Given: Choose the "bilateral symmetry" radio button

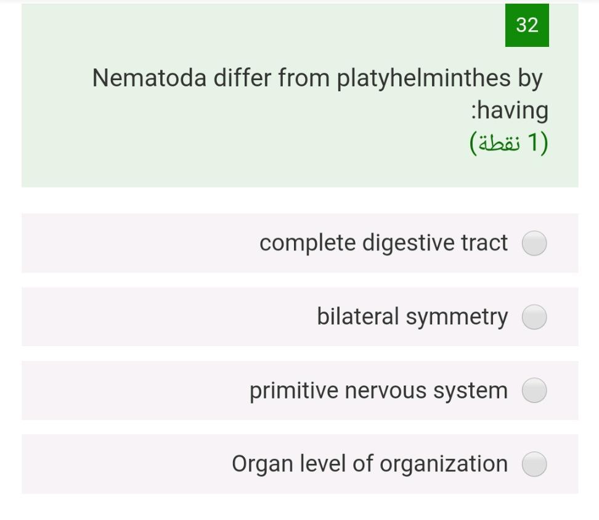Looking at the screenshot, I should pyautogui.click(x=534, y=317).
